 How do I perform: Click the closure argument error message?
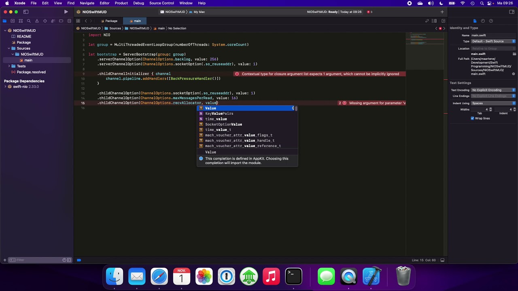point(320,74)
